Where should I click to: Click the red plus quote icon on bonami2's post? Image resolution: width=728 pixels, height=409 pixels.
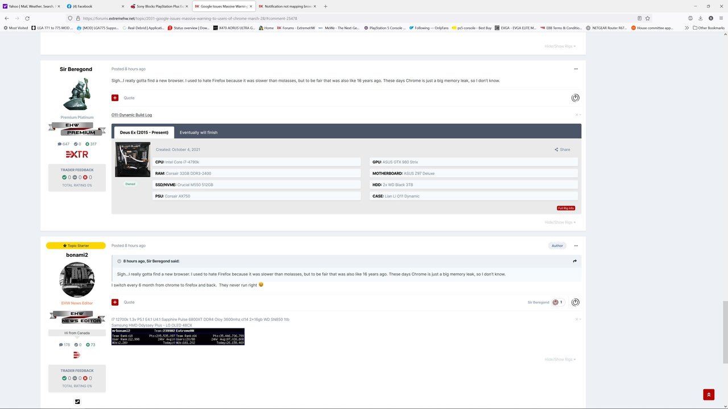115,302
